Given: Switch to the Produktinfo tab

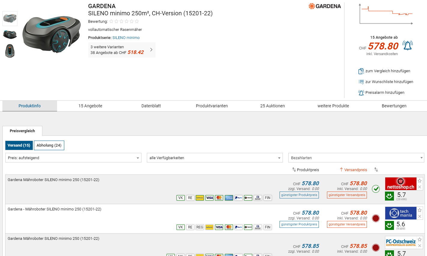Looking at the screenshot, I should point(30,106).
